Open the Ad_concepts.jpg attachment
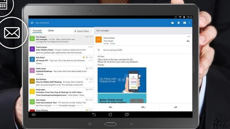 (112, 50)
